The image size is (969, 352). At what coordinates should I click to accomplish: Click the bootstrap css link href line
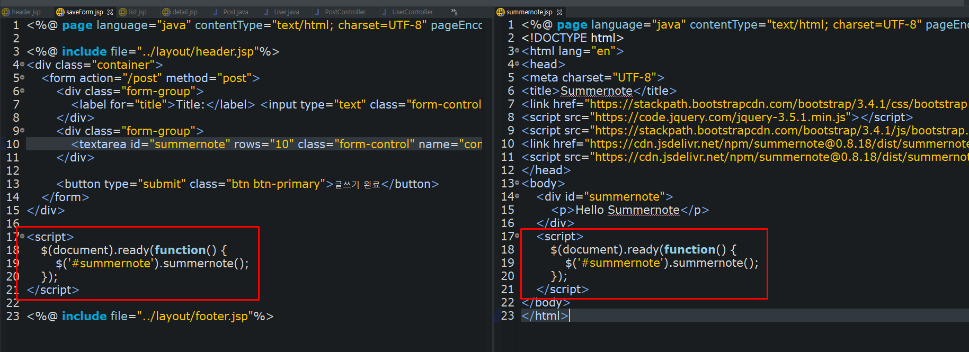pos(744,104)
